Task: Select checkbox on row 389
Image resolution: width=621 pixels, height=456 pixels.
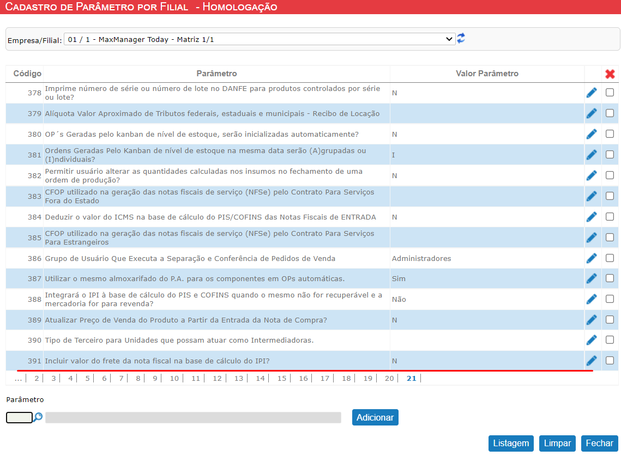Action: click(x=610, y=319)
